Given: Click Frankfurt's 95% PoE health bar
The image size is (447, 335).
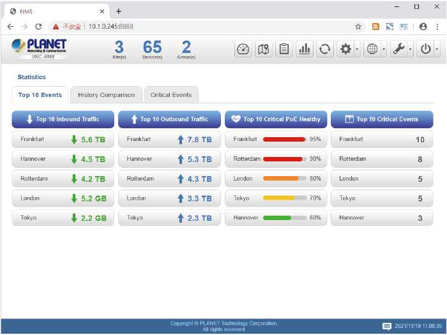Looking at the screenshot, I should click(x=283, y=139).
